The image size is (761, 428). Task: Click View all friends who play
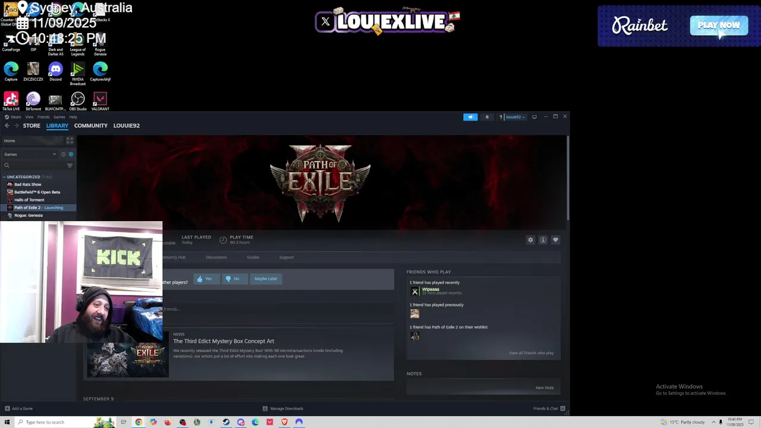click(x=531, y=353)
